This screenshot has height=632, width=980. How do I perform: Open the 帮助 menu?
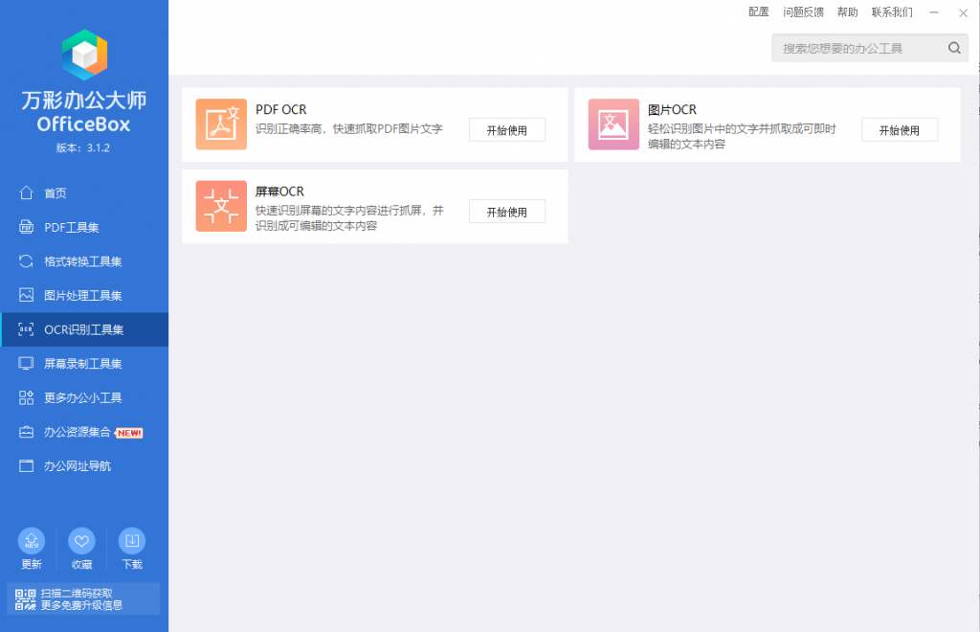click(x=847, y=11)
